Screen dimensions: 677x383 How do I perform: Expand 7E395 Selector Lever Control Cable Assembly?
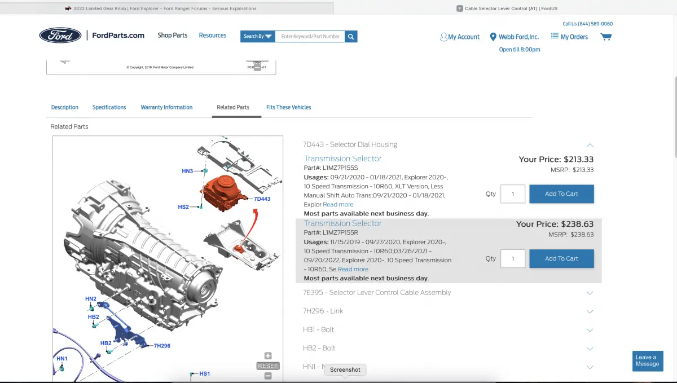pos(590,293)
